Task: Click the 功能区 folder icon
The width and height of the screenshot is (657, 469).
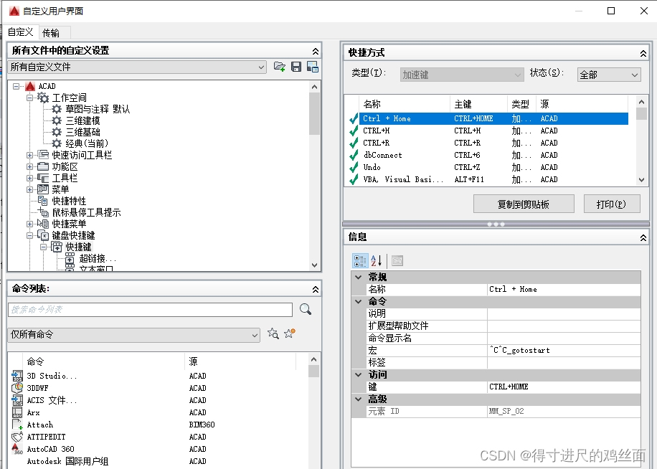Action: click(x=43, y=166)
